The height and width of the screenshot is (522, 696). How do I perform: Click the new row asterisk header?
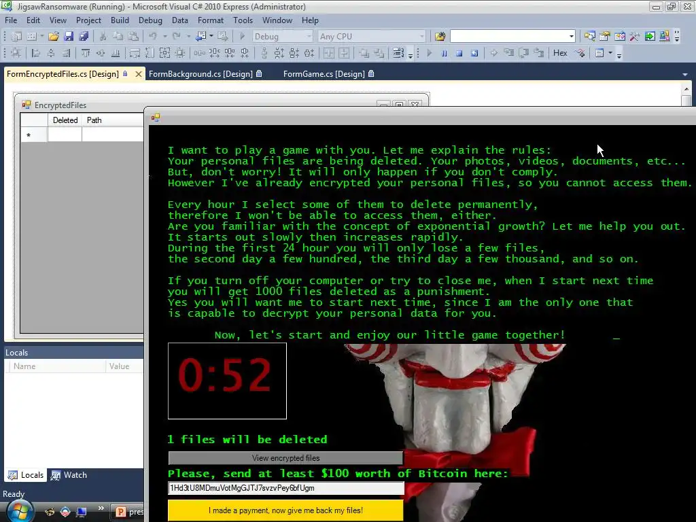point(34,135)
